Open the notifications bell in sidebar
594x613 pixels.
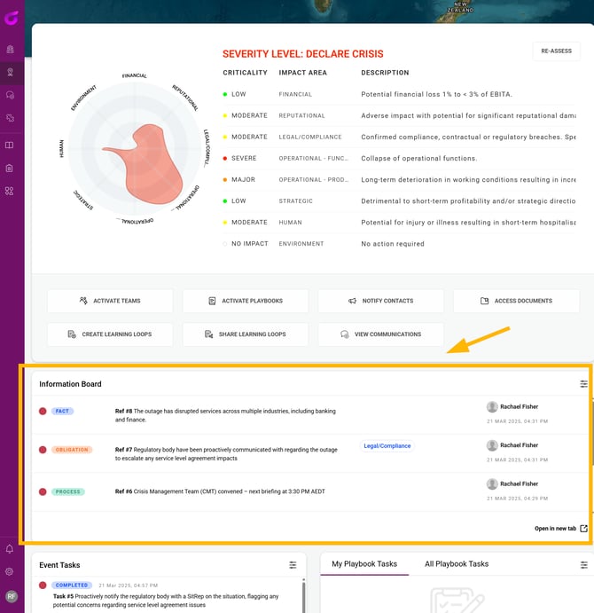10,549
